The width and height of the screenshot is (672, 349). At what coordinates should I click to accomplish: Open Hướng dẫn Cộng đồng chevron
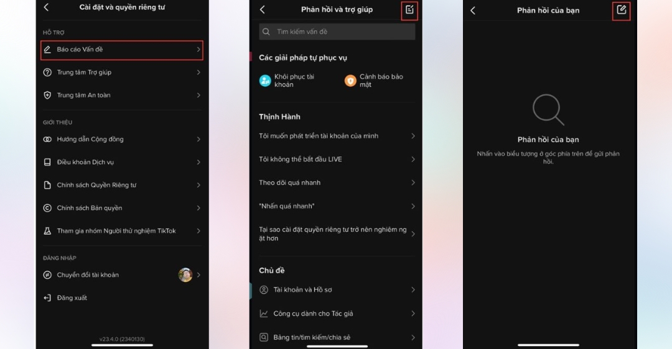tap(198, 140)
